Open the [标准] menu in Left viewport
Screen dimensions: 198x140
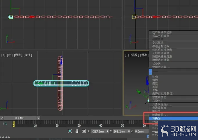18,55
